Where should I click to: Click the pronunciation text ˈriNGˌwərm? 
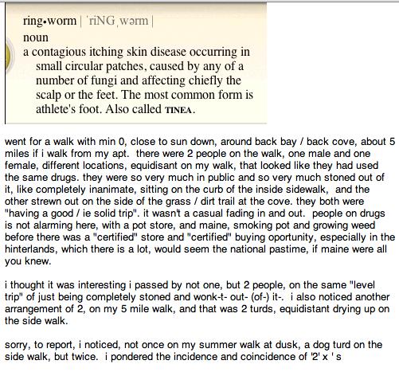click(118, 21)
